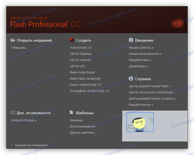
Task: Click the Creative Cloud logo icon
Action: pyautogui.click(x=178, y=23)
